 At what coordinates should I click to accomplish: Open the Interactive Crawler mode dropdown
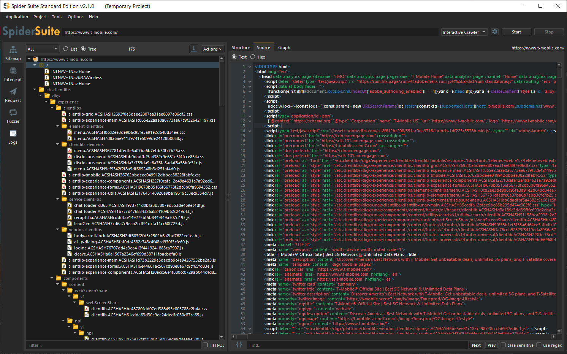(x=464, y=32)
